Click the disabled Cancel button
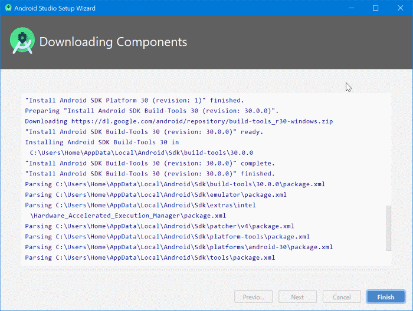 coord(342,297)
